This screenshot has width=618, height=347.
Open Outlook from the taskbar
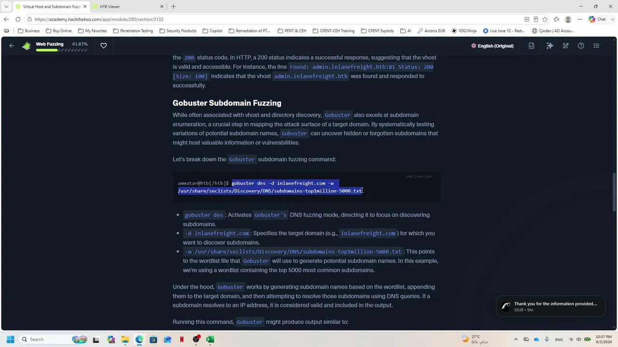pos(168,339)
